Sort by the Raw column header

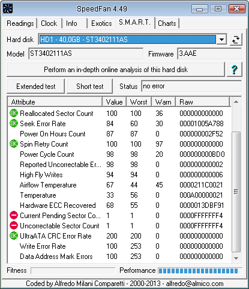pos(203,102)
